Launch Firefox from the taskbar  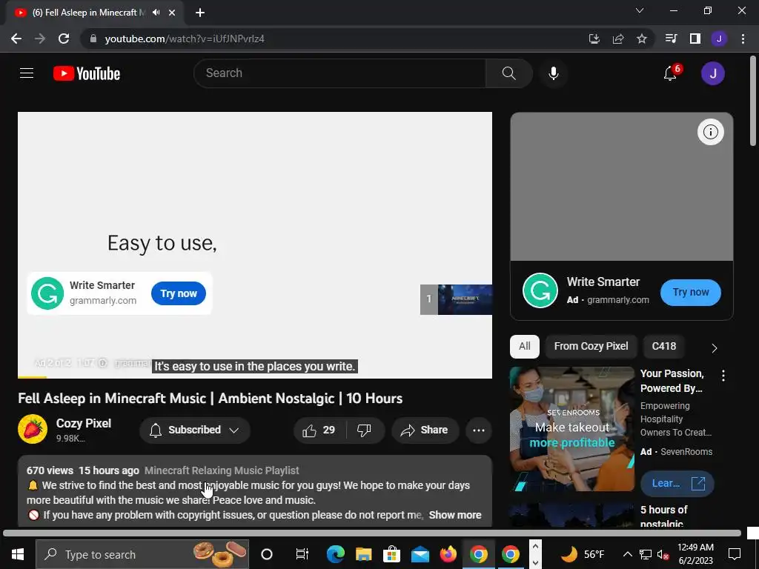point(448,554)
